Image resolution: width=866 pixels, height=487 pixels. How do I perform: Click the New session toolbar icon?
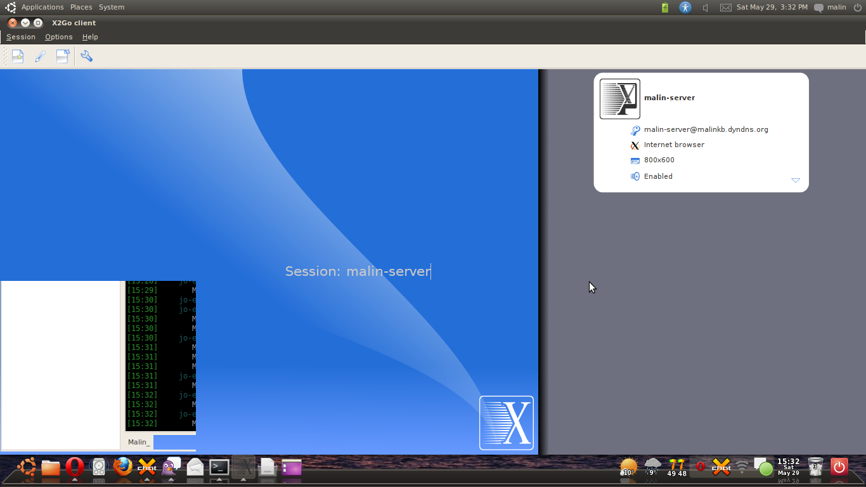pos(18,56)
